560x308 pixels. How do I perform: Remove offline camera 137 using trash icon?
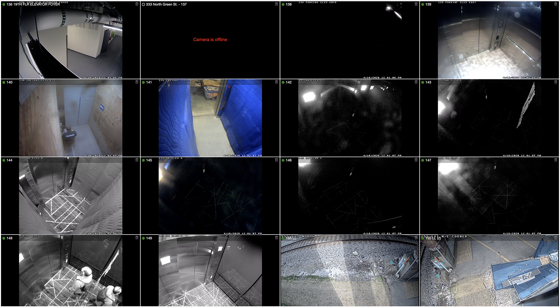[x=276, y=4]
